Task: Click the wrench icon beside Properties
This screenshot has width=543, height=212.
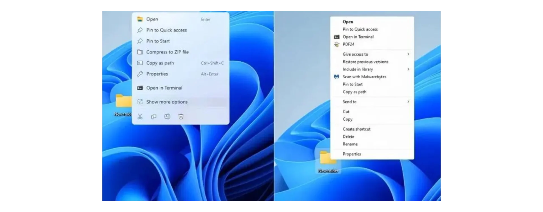Action: pos(140,74)
